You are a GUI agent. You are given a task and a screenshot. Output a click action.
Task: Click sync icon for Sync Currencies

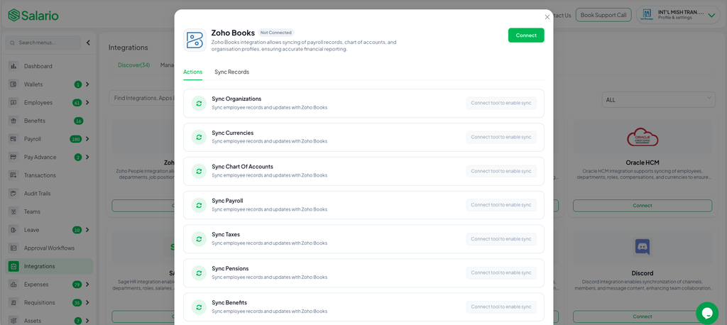pos(199,137)
